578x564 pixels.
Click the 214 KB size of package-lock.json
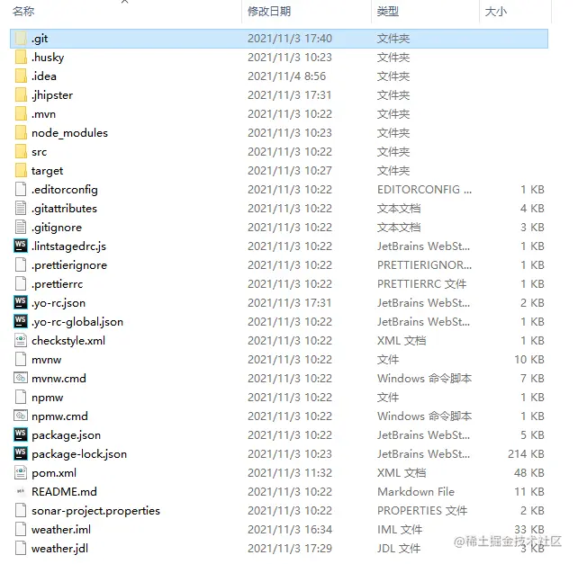[x=526, y=454]
